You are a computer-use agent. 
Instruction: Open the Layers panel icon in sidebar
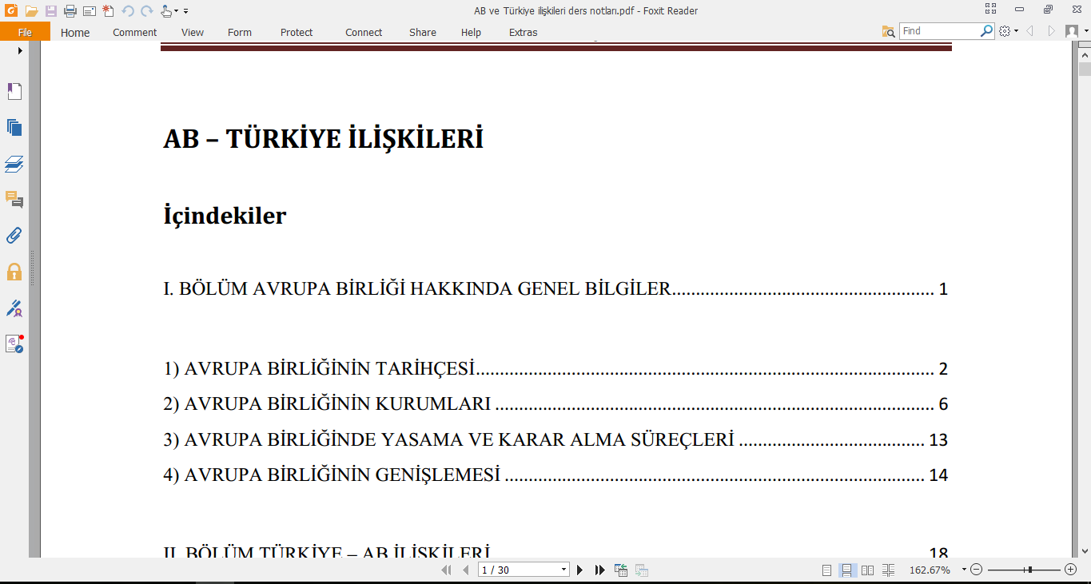click(14, 165)
